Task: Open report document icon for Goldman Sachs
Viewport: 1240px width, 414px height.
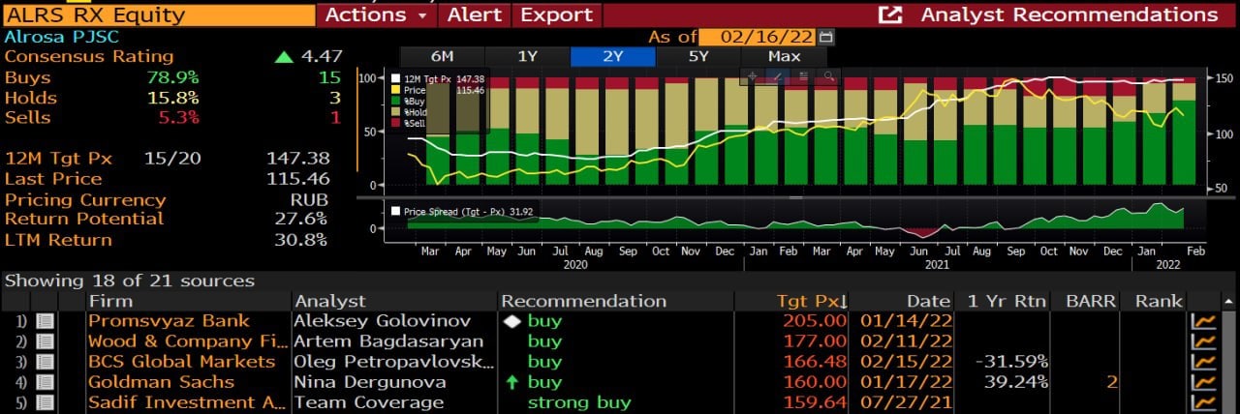Action: [x=45, y=382]
